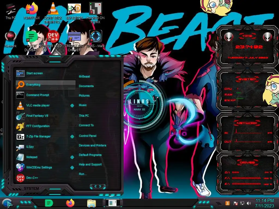Open Pictures from start menu
Image resolution: width=279 pixels, height=209 pixels.
pos(84,96)
